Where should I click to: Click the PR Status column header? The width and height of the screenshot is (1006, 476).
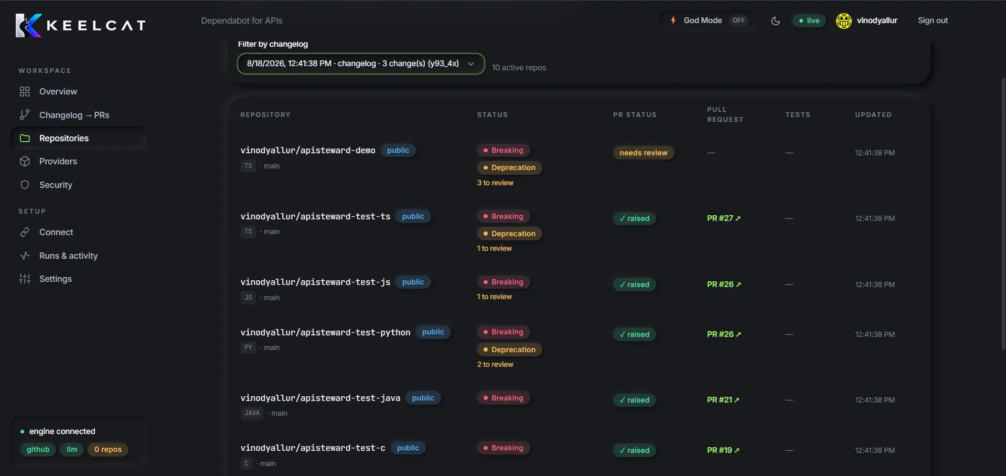[635, 115]
